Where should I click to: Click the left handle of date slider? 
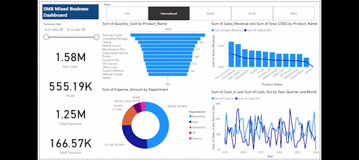(46, 37)
